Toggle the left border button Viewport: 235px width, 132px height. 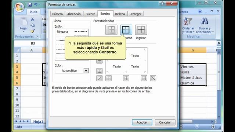108,78
